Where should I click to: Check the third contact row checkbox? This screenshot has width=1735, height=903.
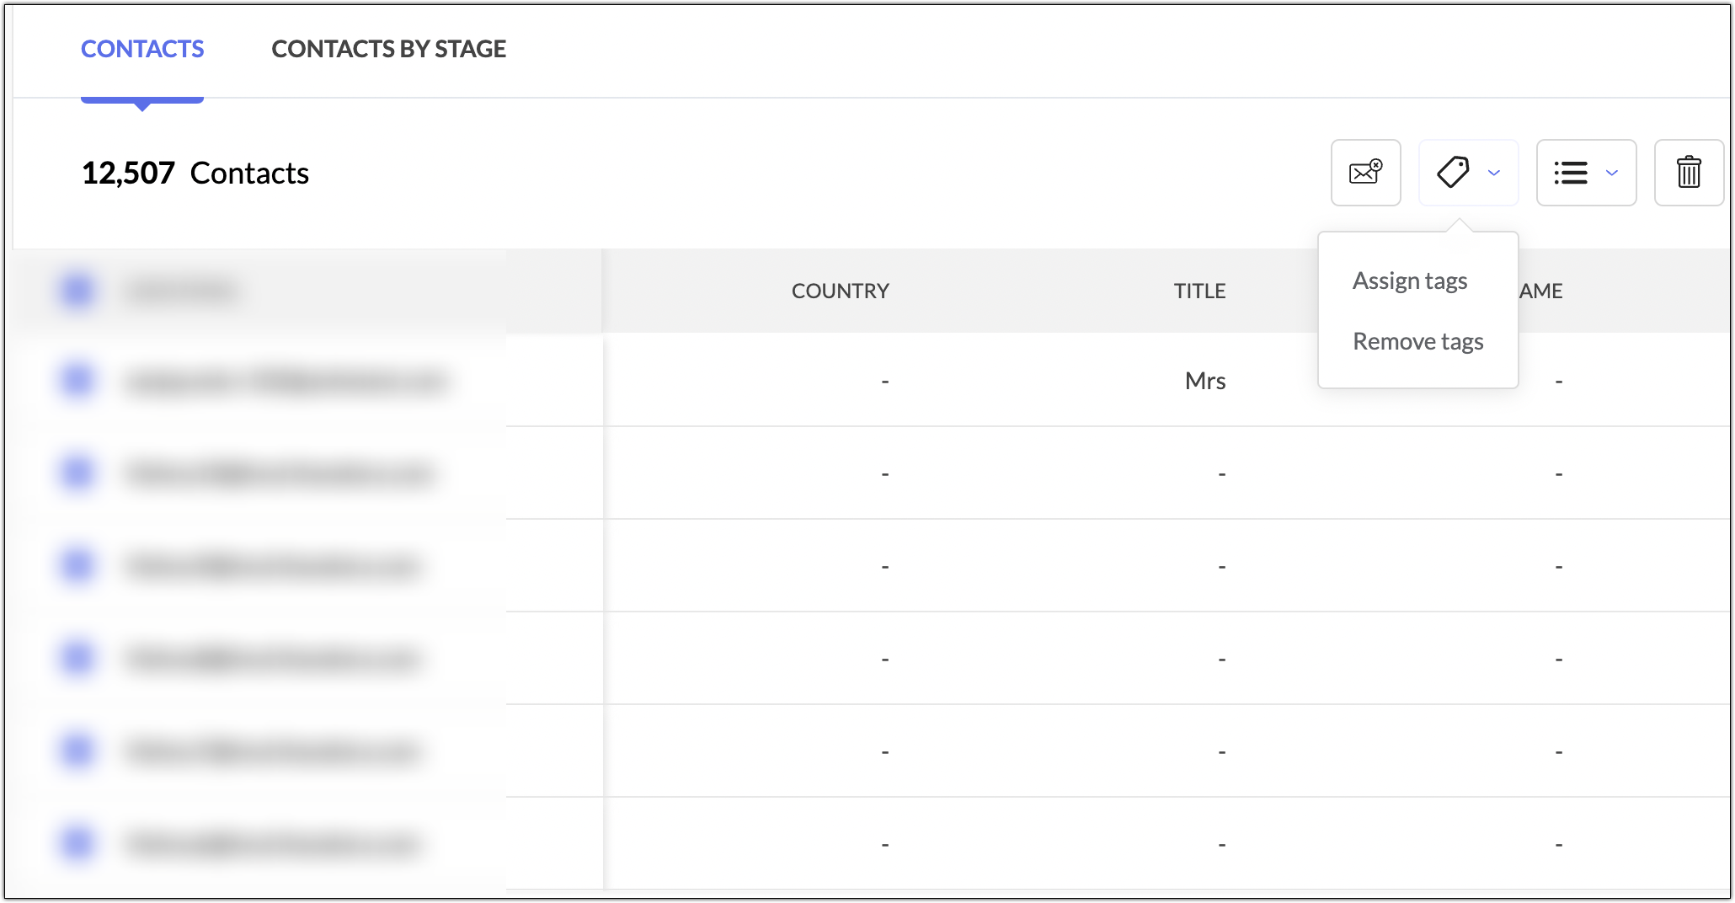point(77,566)
